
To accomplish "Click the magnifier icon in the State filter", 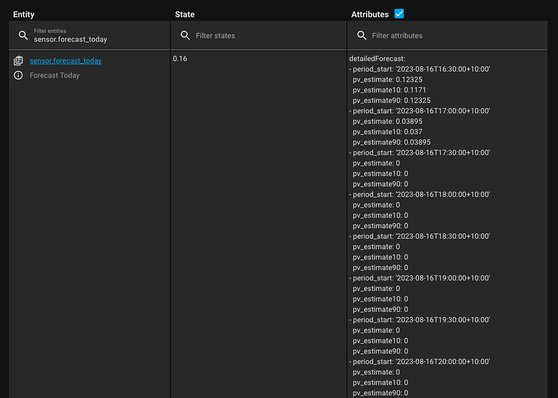I will click(x=185, y=35).
